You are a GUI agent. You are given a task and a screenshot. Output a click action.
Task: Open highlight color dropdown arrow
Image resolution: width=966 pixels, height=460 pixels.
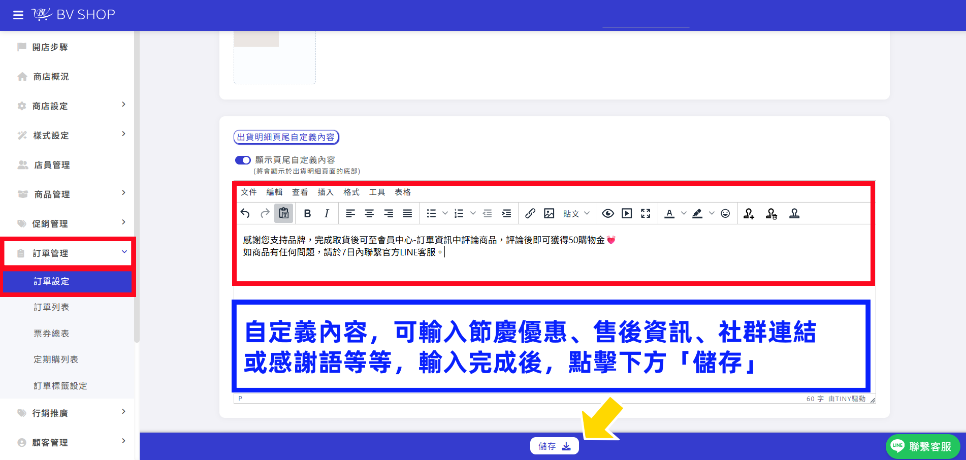tap(712, 213)
